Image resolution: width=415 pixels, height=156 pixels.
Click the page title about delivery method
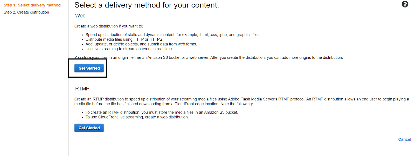tap(147, 5)
